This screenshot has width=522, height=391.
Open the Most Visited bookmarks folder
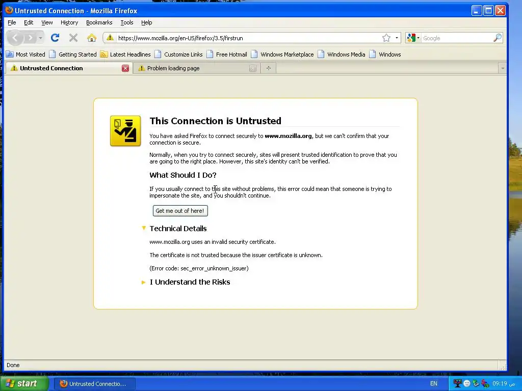(x=25, y=54)
